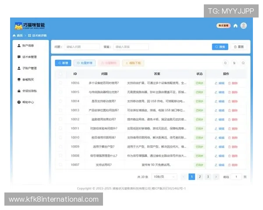Open the user avatar menu
The width and height of the screenshot is (263, 210).
tap(244, 26)
